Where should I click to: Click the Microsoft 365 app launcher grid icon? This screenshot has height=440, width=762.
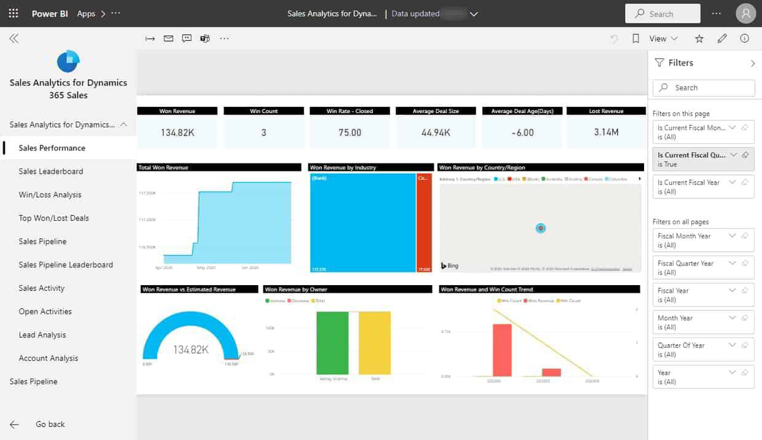[13, 13]
